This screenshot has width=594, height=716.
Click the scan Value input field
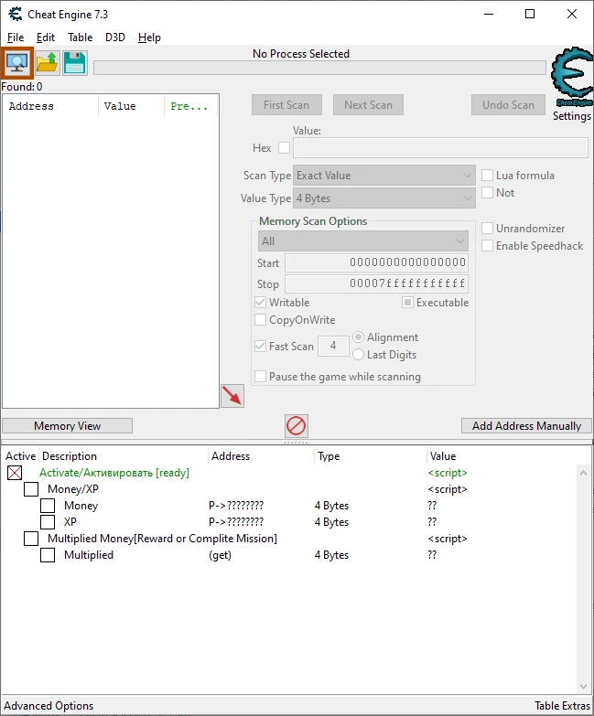pos(440,148)
